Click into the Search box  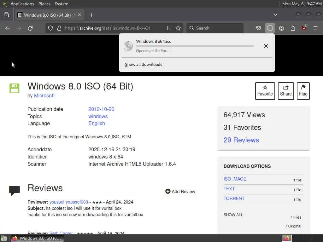pos(215,28)
